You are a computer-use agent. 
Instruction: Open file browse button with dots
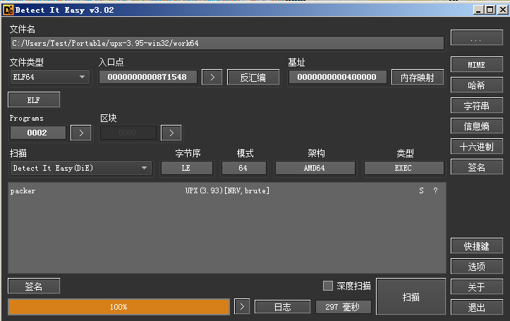(x=477, y=37)
